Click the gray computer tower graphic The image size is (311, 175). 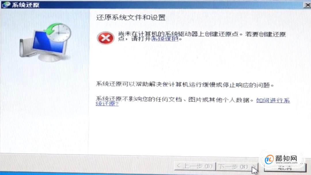coord(26,48)
